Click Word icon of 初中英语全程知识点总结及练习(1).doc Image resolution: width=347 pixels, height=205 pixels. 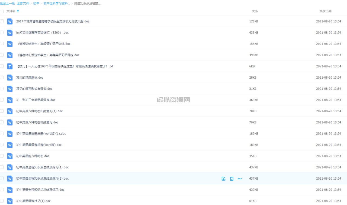[x=10, y=167]
